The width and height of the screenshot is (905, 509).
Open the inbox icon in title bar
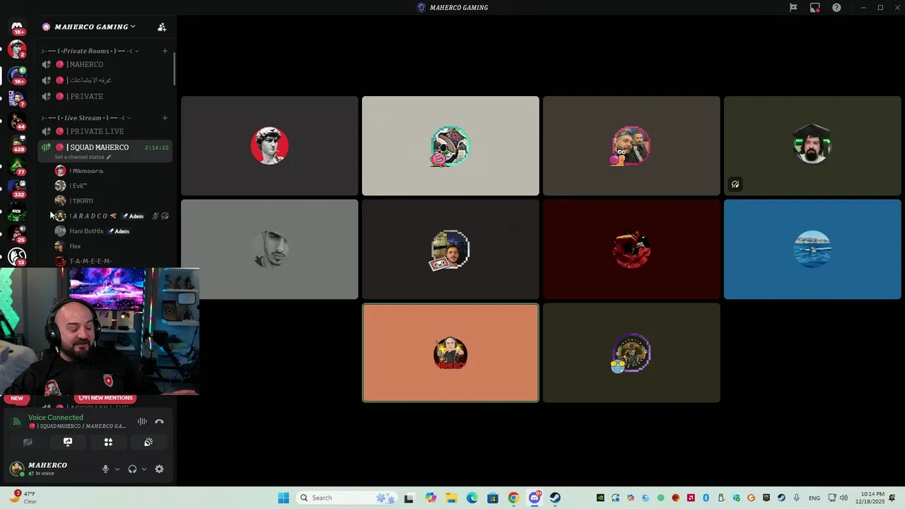(x=815, y=8)
